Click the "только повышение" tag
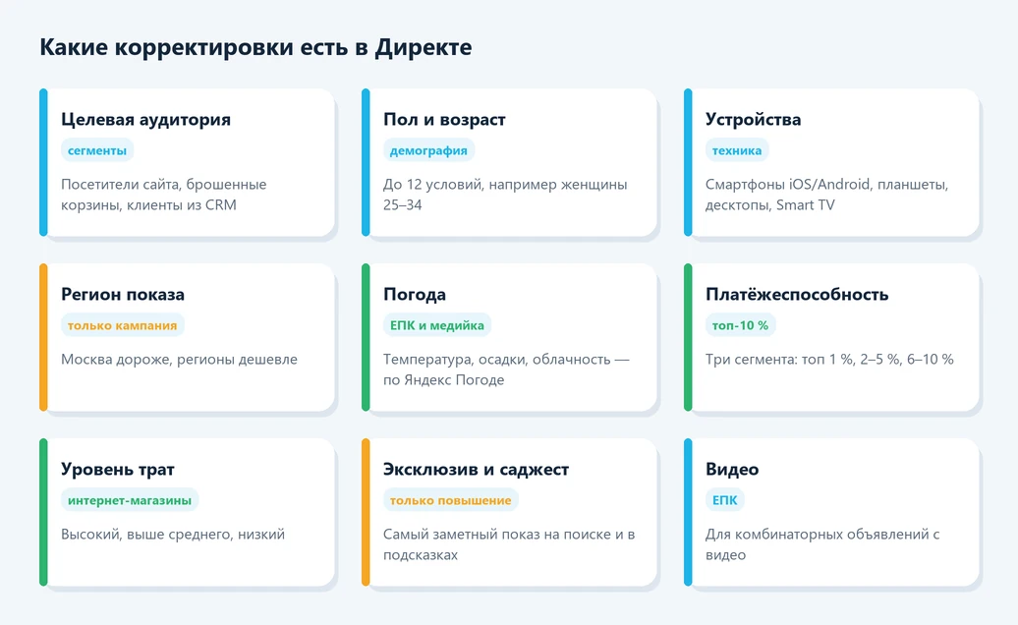 [451, 501]
